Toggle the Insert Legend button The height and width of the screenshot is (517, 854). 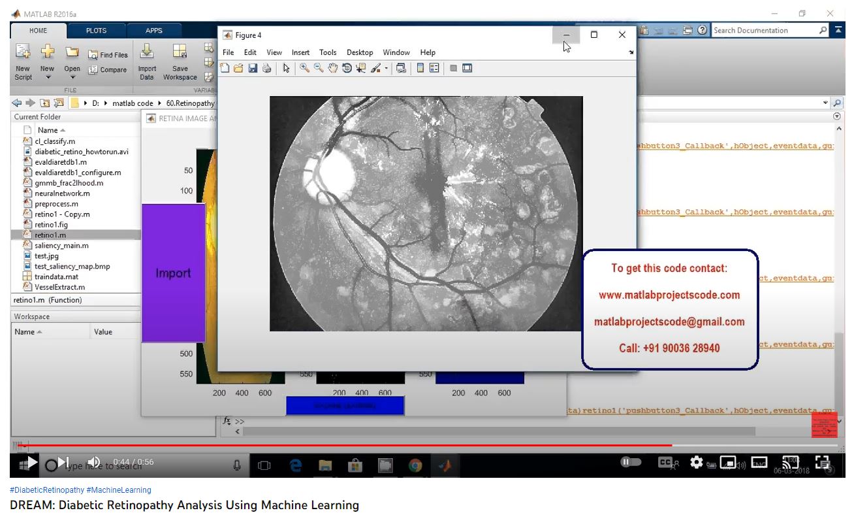(x=434, y=68)
